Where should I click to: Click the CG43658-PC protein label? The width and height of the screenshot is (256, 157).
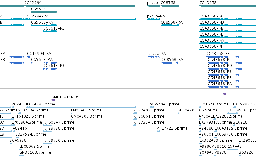click(220, 60)
